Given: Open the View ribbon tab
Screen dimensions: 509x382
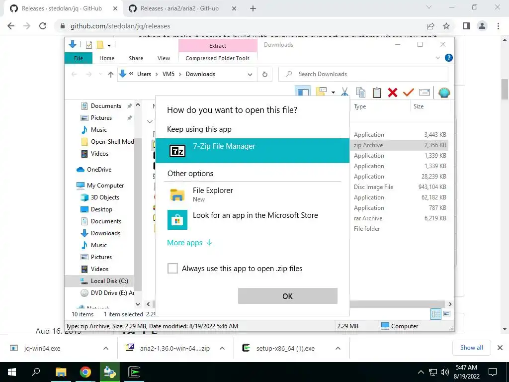Looking at the screenshot, I should tap(164, 58).
